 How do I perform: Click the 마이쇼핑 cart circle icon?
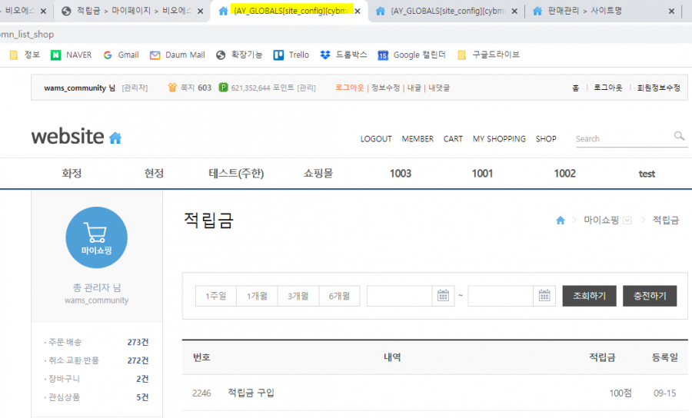coord(96,237)
